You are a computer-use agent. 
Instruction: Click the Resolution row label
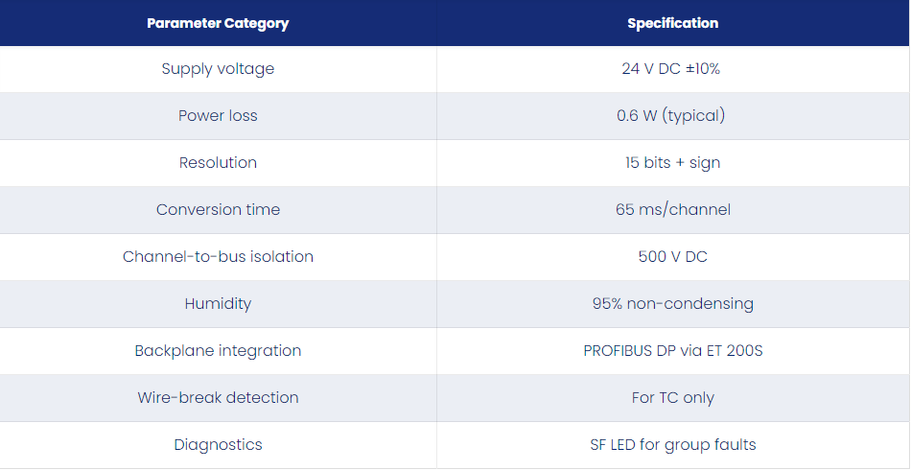(218, 163)
